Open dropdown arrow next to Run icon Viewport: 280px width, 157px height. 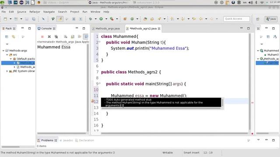(x=106, y=19)
